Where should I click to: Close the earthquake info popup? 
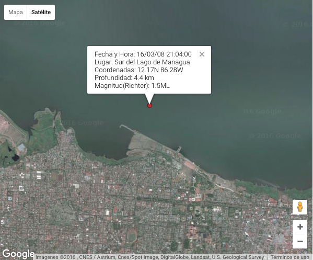(202, 54)
